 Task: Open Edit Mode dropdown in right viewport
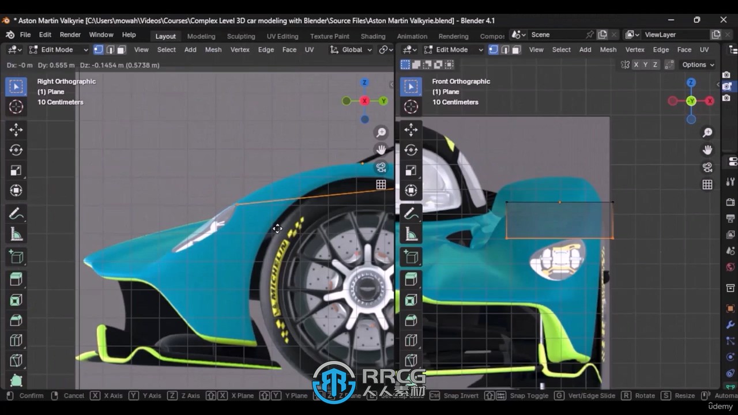453,50
